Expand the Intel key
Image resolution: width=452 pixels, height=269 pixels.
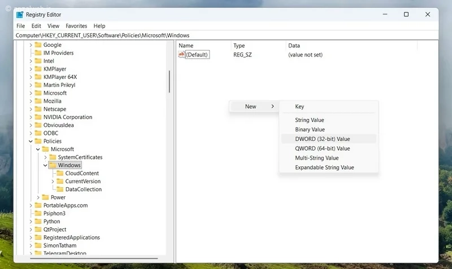(31, 61)
